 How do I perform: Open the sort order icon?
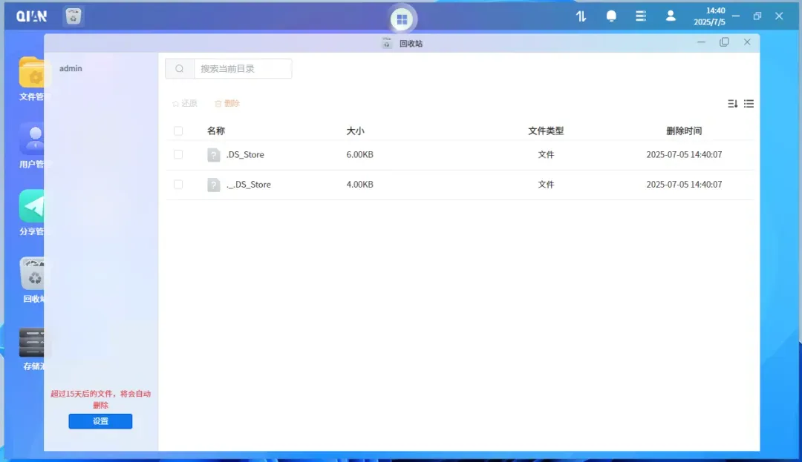pos(732,104)
